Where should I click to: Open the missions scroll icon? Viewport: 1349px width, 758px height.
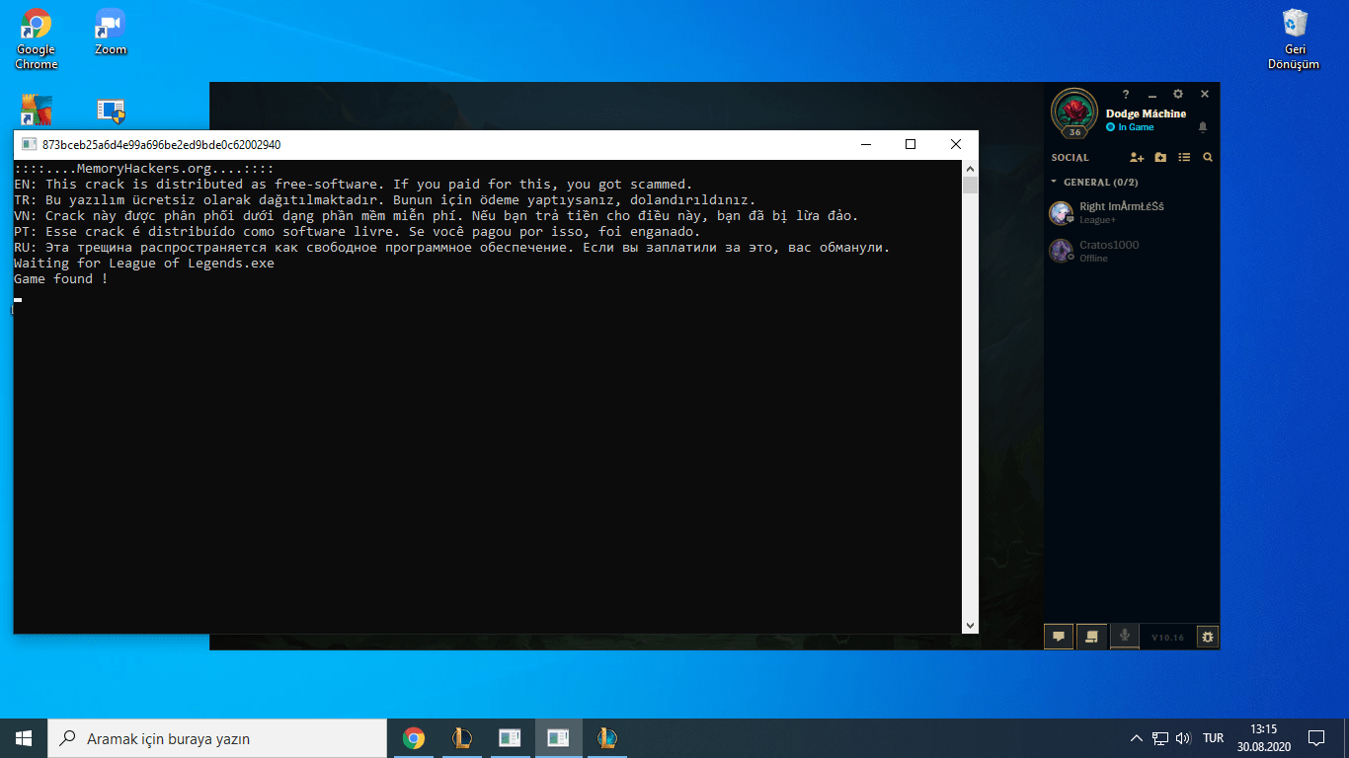pyautogui.click(x=1091, y=637)
